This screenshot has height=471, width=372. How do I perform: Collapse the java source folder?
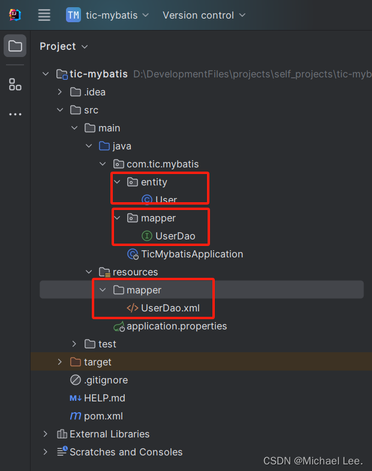(x=89, y=146)
